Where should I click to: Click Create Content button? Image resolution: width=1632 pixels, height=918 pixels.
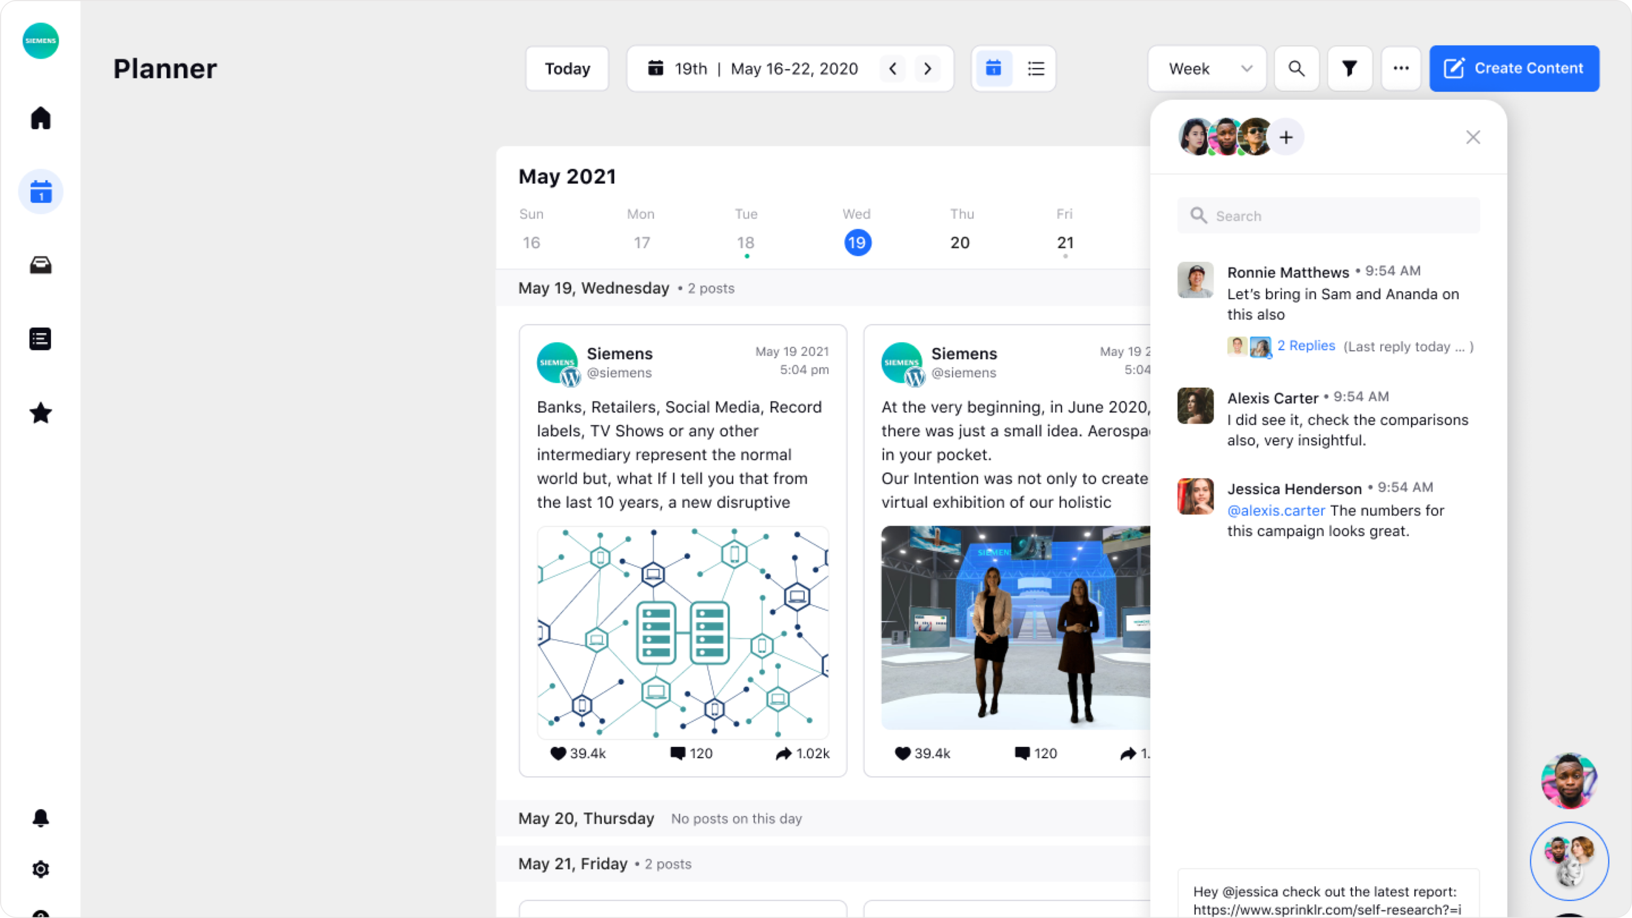[1514, 69]
